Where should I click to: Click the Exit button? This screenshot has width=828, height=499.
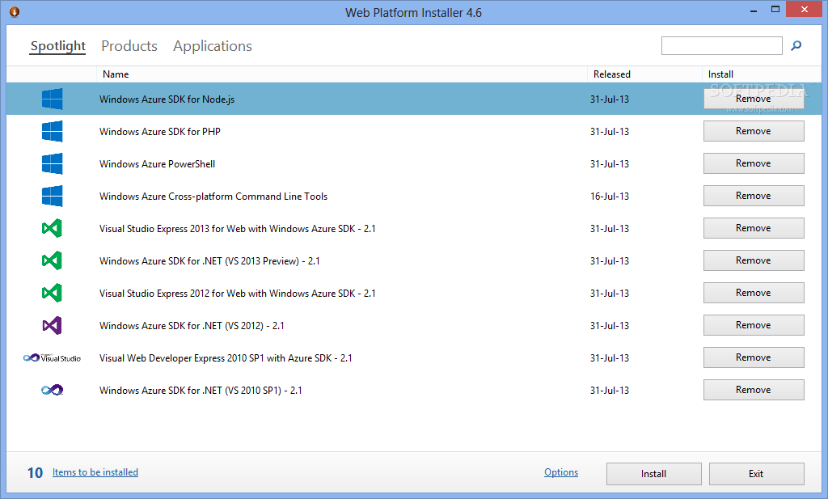[756, 474]
